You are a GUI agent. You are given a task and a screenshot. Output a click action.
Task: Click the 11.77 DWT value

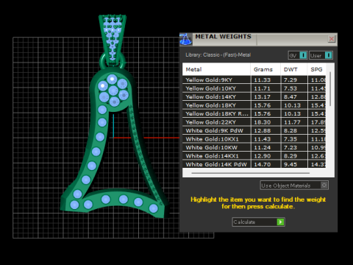292,122
